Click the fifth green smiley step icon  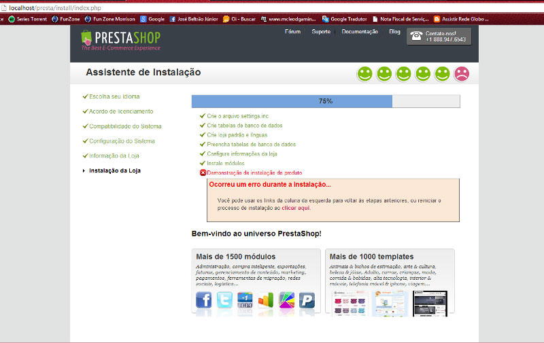[x=443, y=74]
